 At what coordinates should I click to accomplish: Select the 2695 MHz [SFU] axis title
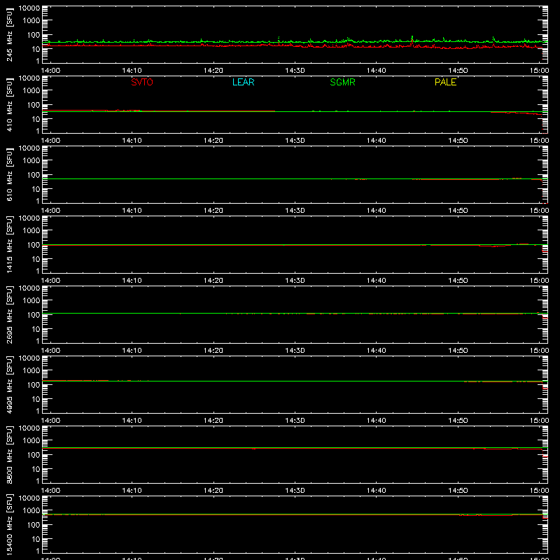[10, 314]
